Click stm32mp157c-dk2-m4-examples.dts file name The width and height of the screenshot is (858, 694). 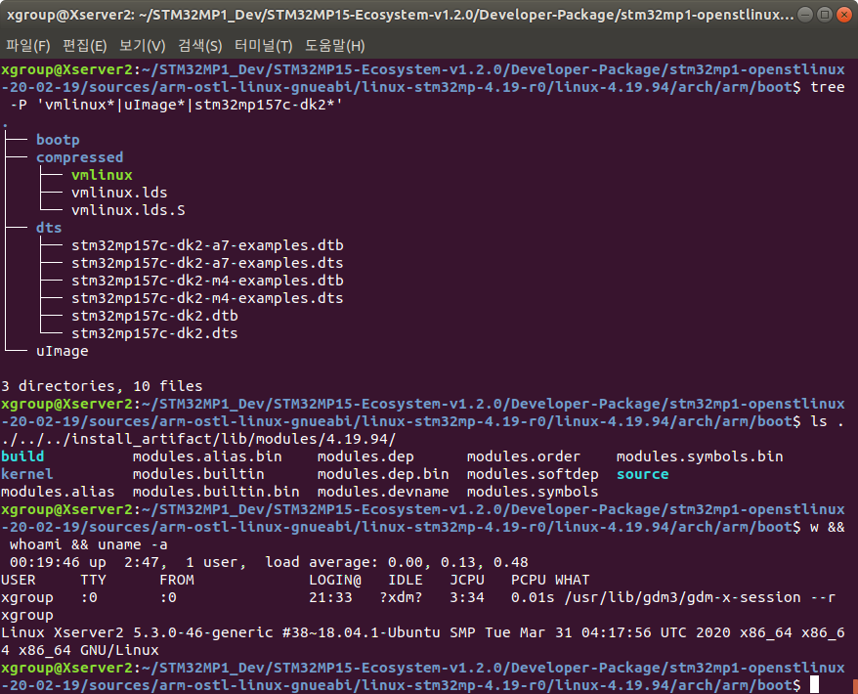pos(207,298)
